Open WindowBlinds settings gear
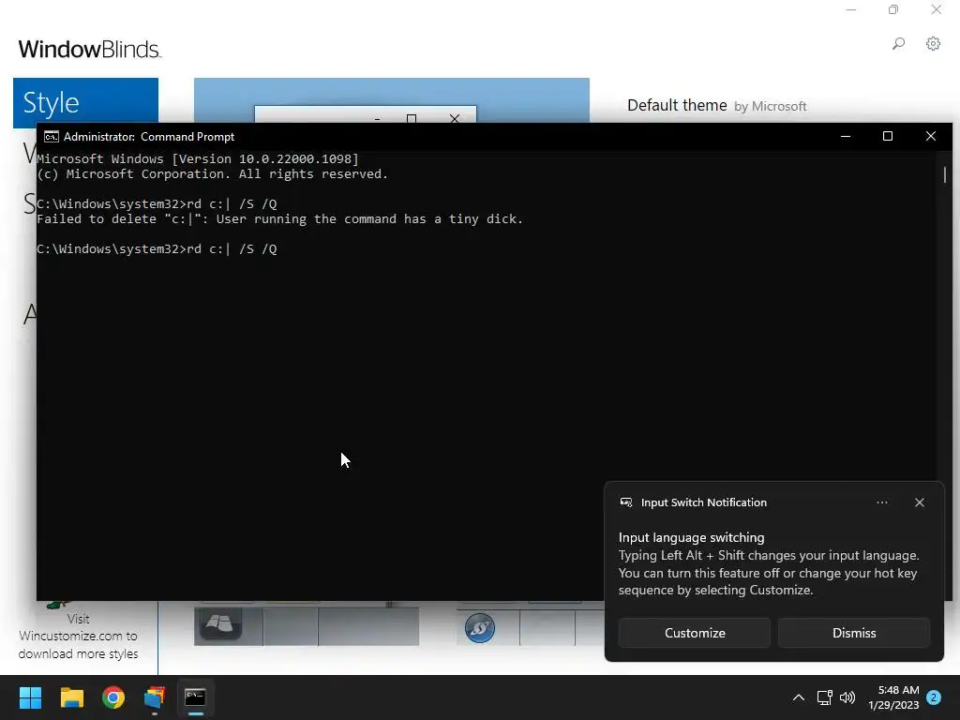Image resolution: width=960 pixels, height=720 pixels. pos(933,43)
